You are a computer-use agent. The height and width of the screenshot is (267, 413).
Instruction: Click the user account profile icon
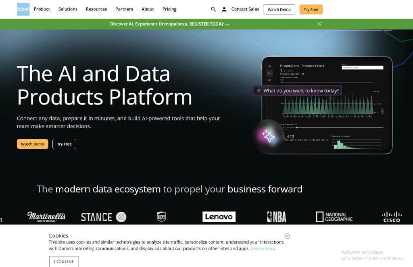pyautogui.click(x=224, y=9)
